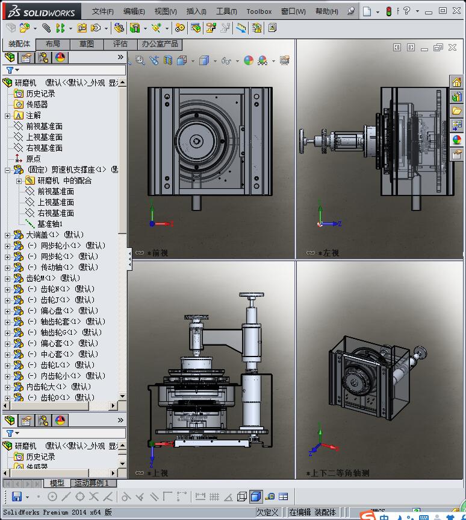
Task: Open the upper DisplayManager tab
Action: click(60, 58)
